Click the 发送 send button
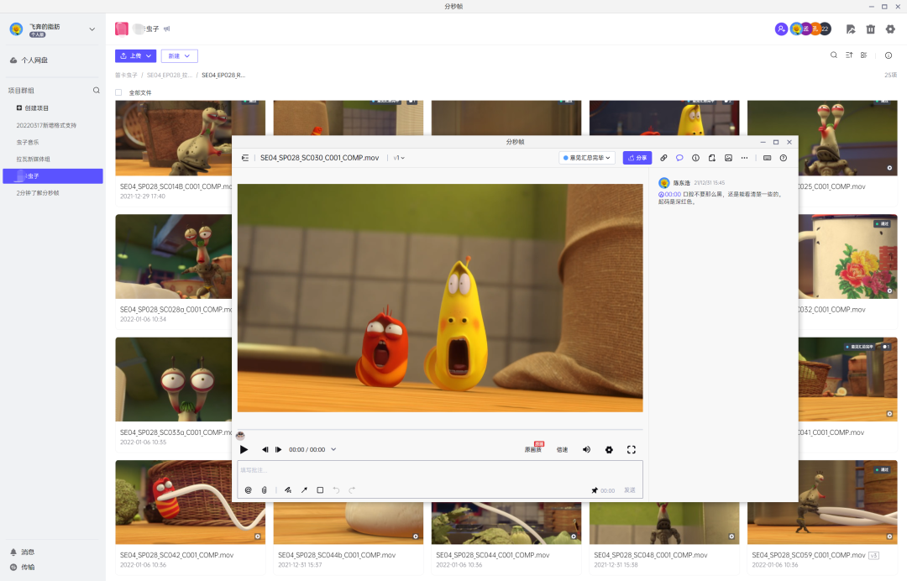Screen dimensions: 907x581 [629, 489]
